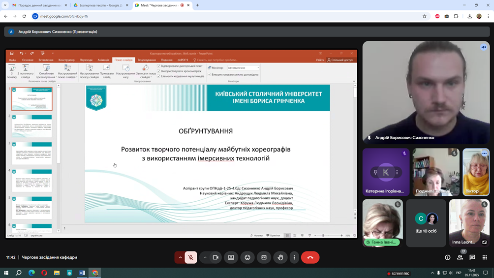The width and height of the screenshot is (494, 278).
Task: Leave the call with red hang-up button
Action: [x=310, y=257]
